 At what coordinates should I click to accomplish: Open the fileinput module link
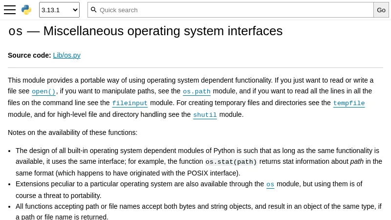[x=130, y=103]
